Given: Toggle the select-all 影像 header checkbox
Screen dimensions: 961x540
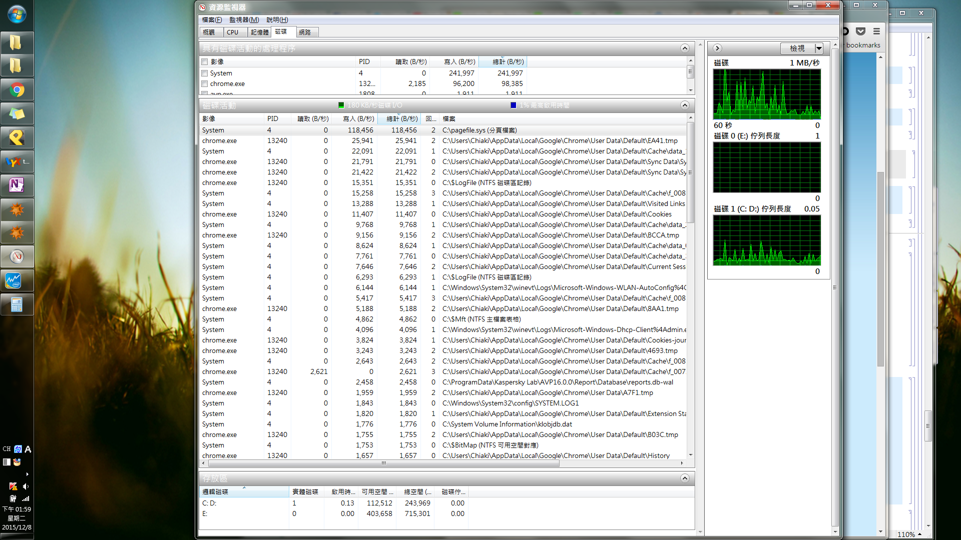Looking at the screenshot, I should click(204, 62).
